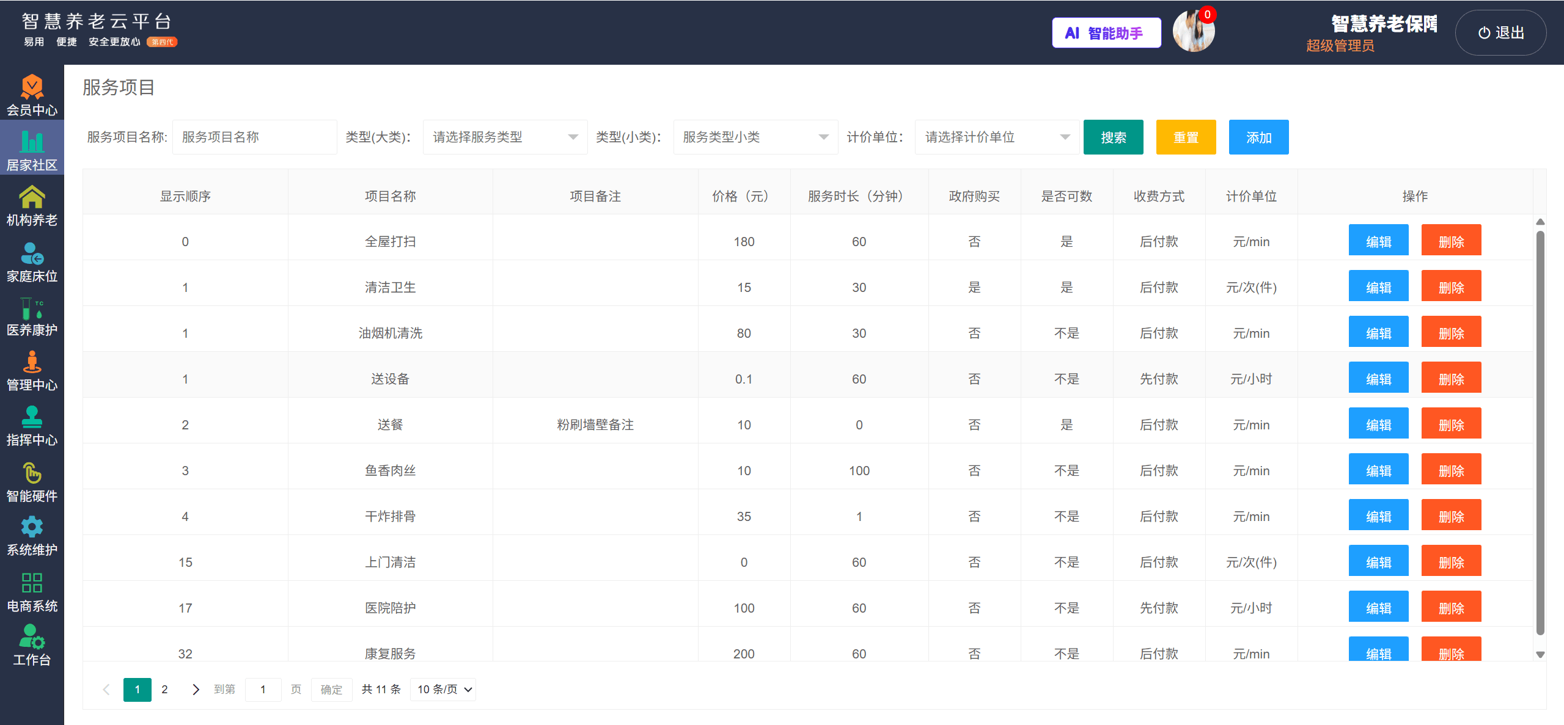Edit the 清洁卫生 row

(x=1378, y=286)
